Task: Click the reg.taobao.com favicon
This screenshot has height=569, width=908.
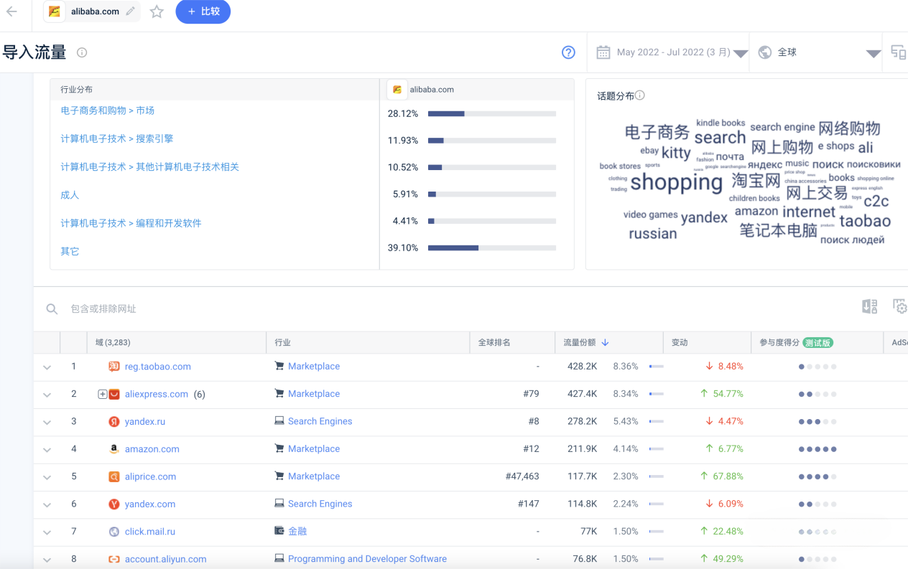Action: 114,367
